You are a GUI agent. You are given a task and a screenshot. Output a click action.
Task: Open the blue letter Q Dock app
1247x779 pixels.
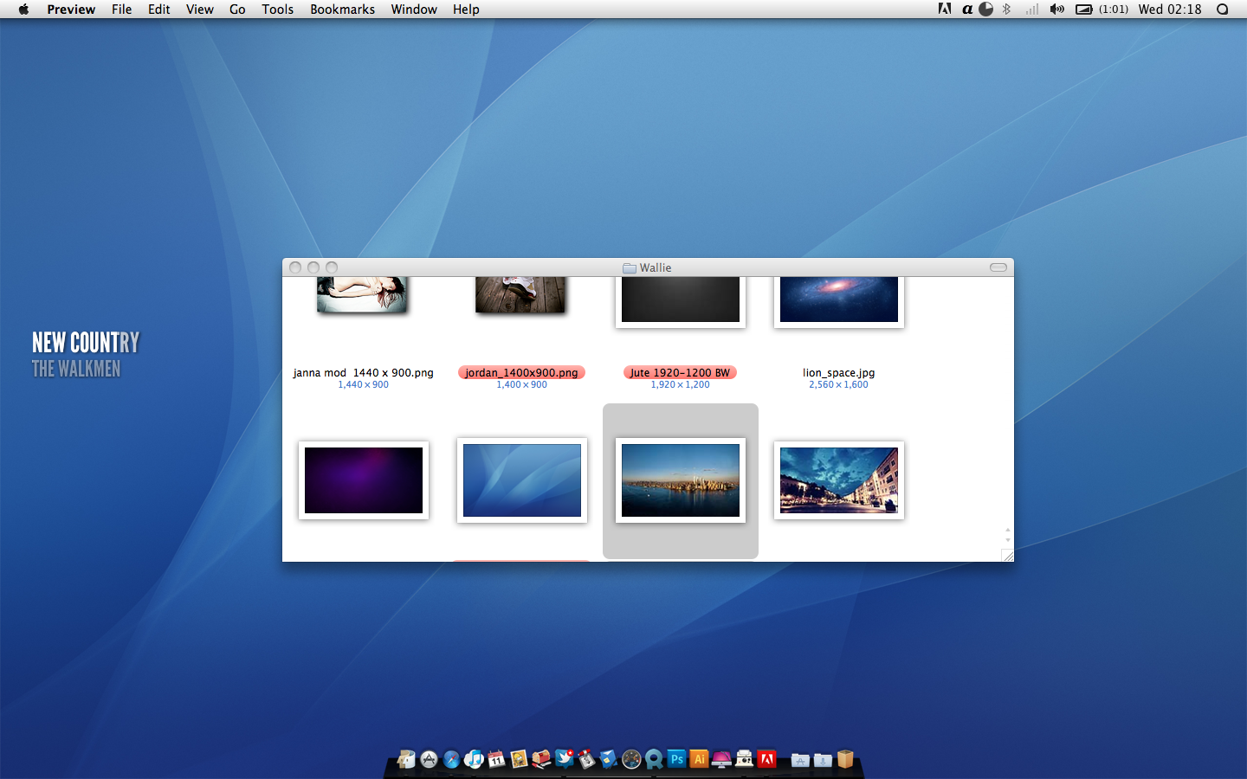tap(654, 759)
